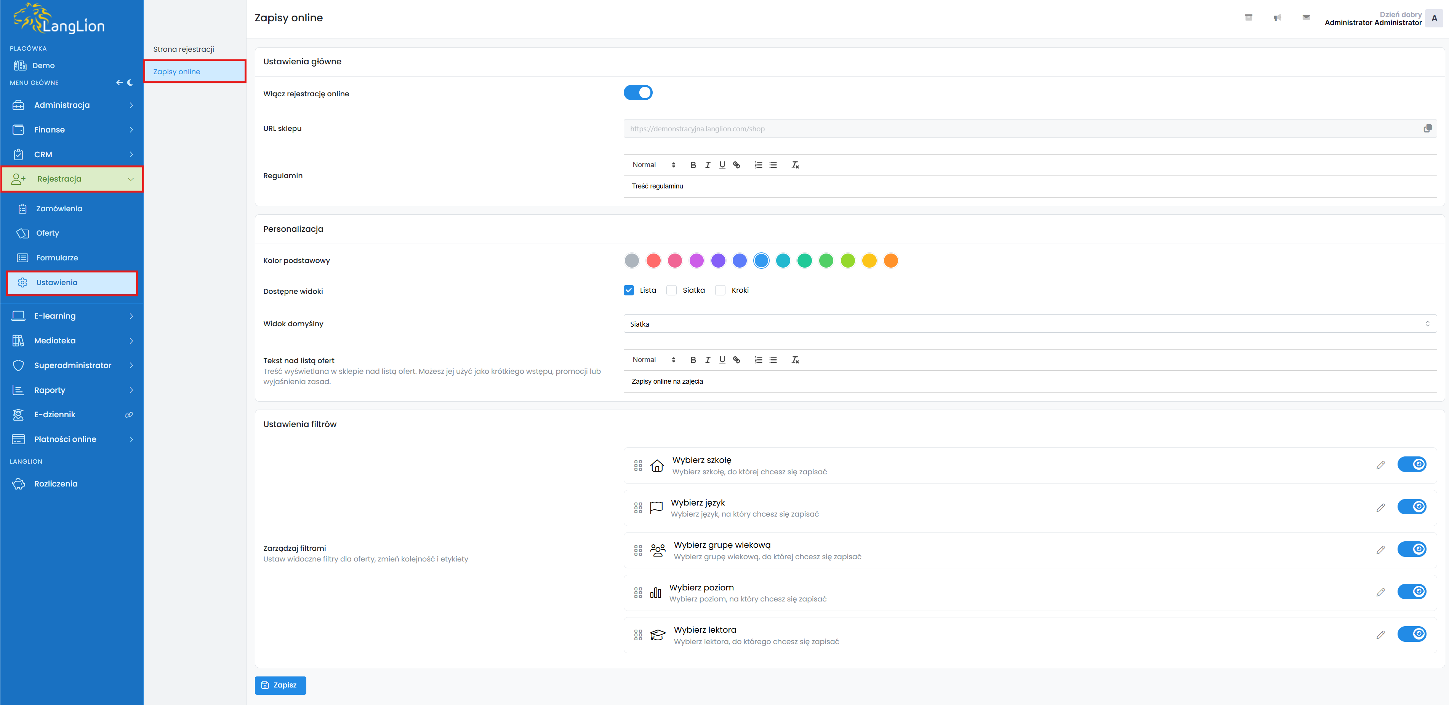1449x705 pixels.
Task: Open the Widok domyślny dropdown
Action: point(1030,324)
